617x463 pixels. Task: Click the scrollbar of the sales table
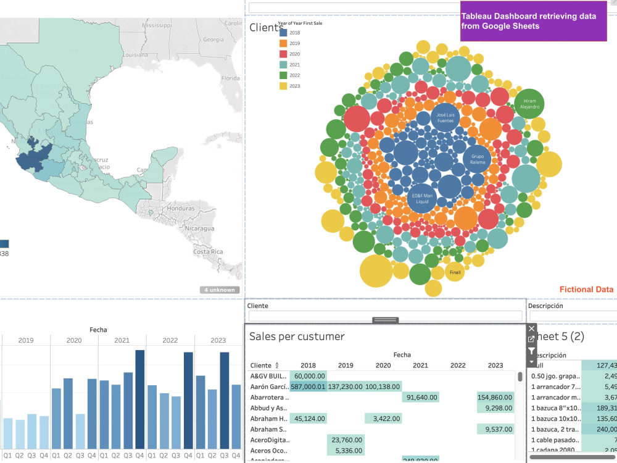point(520,377)
